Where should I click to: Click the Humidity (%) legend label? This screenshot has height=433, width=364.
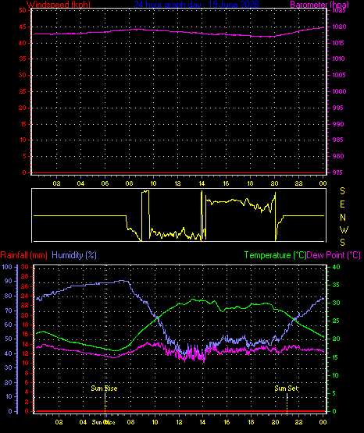(x=74, y=255)
